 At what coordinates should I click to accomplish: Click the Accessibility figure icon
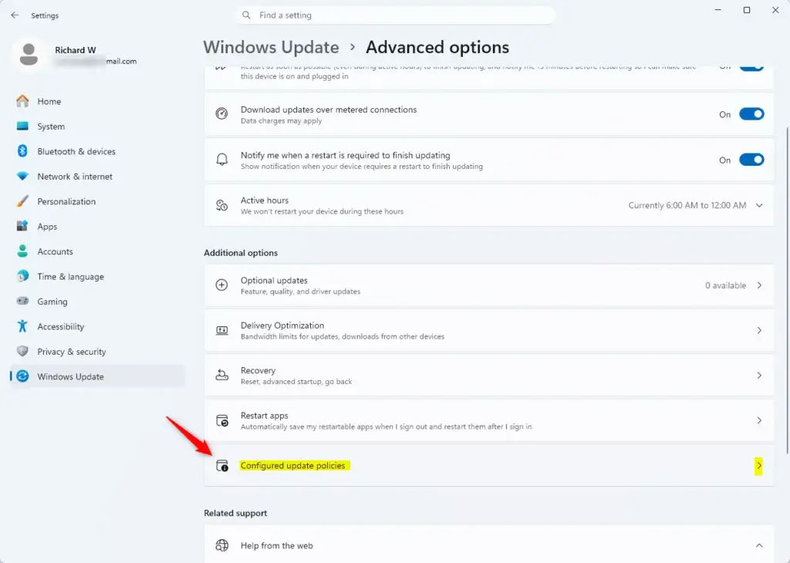[x=22, y=326]
